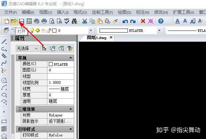The height and width of the screenshot is (139, 206).
Task: Open the 视图(V) menu
Action: (45, 12)
